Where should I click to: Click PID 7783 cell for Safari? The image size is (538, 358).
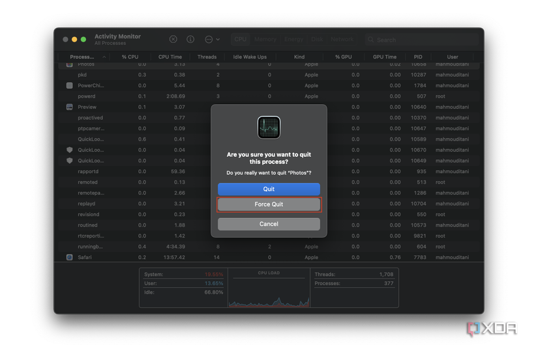tap(419, 257)
